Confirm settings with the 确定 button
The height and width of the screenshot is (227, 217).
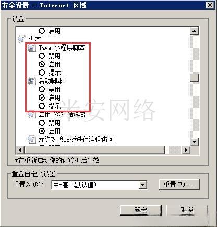(141, 210)
